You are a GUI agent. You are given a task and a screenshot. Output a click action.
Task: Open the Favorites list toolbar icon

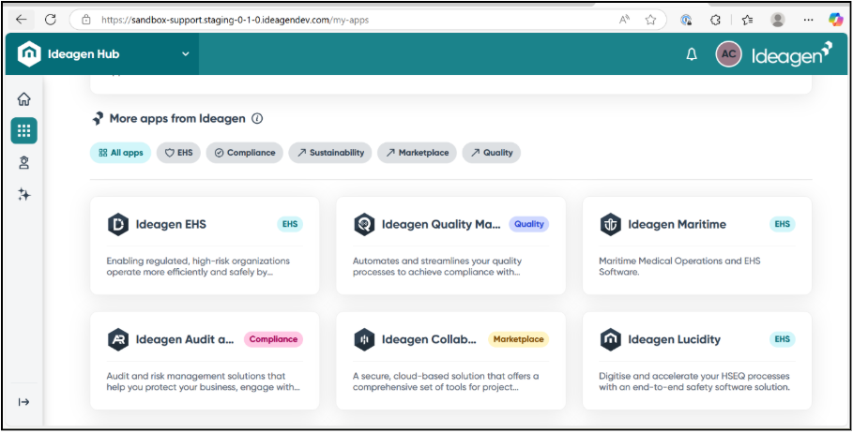(747, 20)
